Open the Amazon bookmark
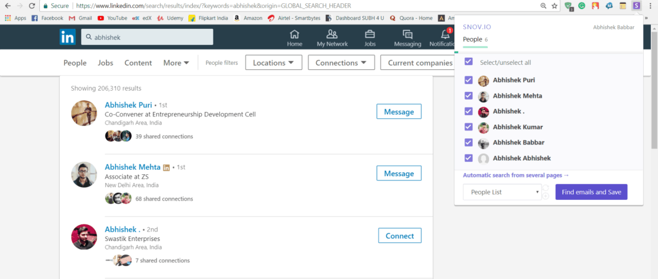 (x=248, y=18)
